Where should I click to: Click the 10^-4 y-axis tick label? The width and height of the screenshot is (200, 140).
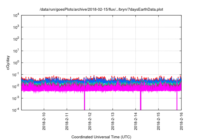tap(16, 110)
